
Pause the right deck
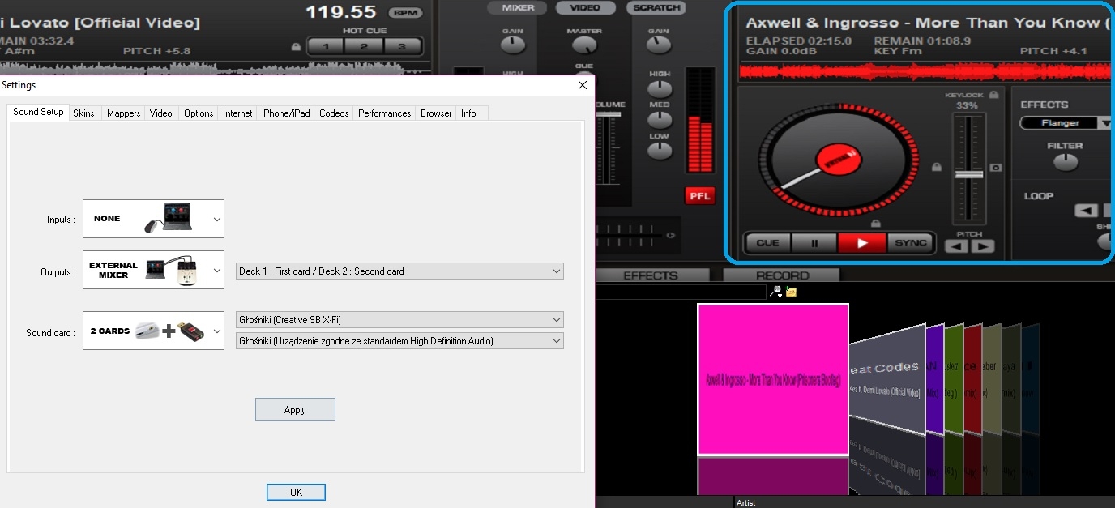pos(814,243)
